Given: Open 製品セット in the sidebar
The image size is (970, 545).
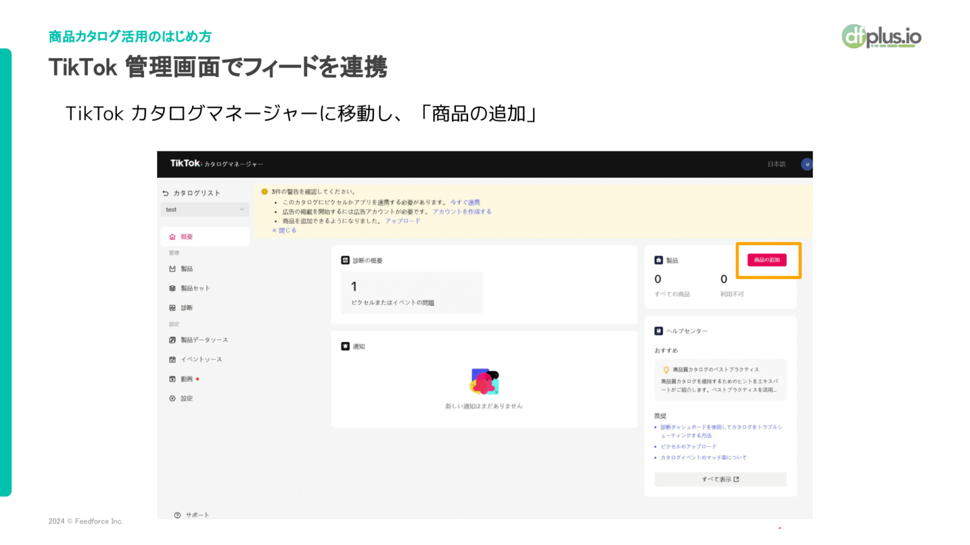Looking at the screenshot, I should point(195,288).
